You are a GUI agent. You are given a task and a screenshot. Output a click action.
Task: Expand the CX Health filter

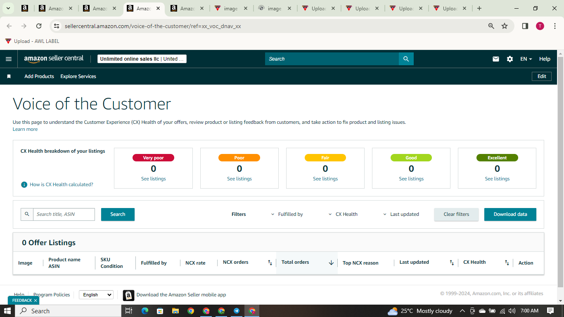click(343, 214)
